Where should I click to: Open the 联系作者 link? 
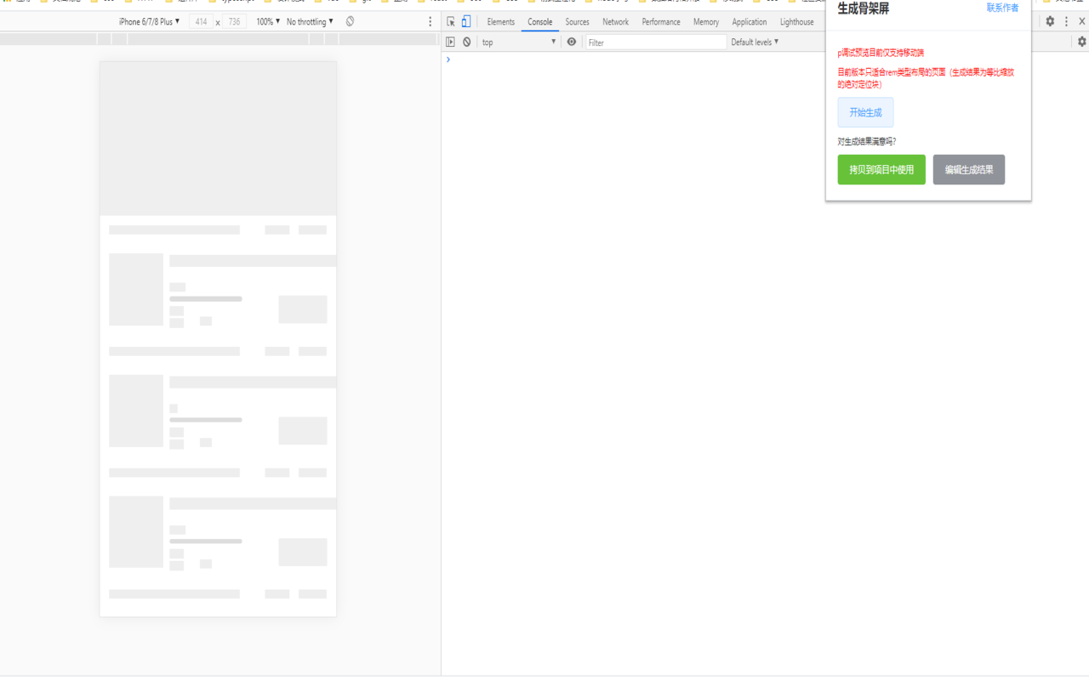1002,7
